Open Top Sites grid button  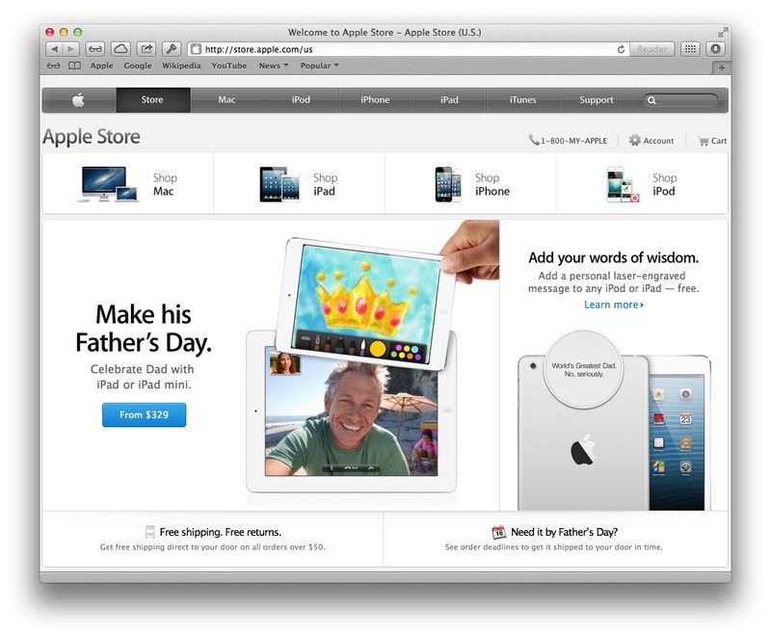(x=690, y=49)
